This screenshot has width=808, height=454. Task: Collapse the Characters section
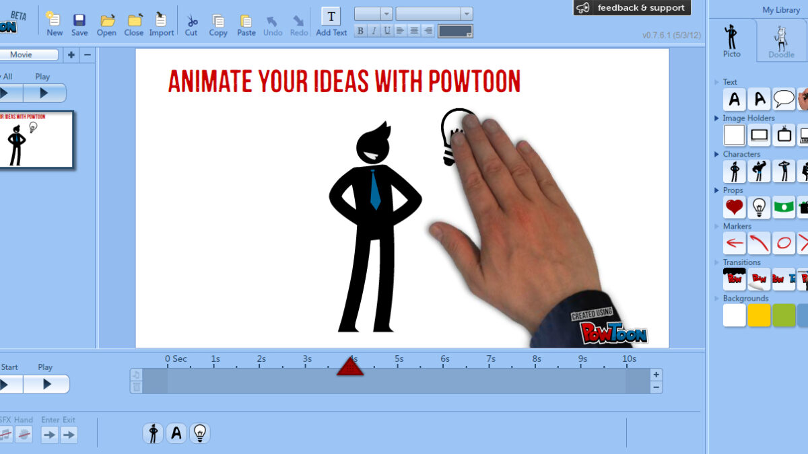[717, 154]
